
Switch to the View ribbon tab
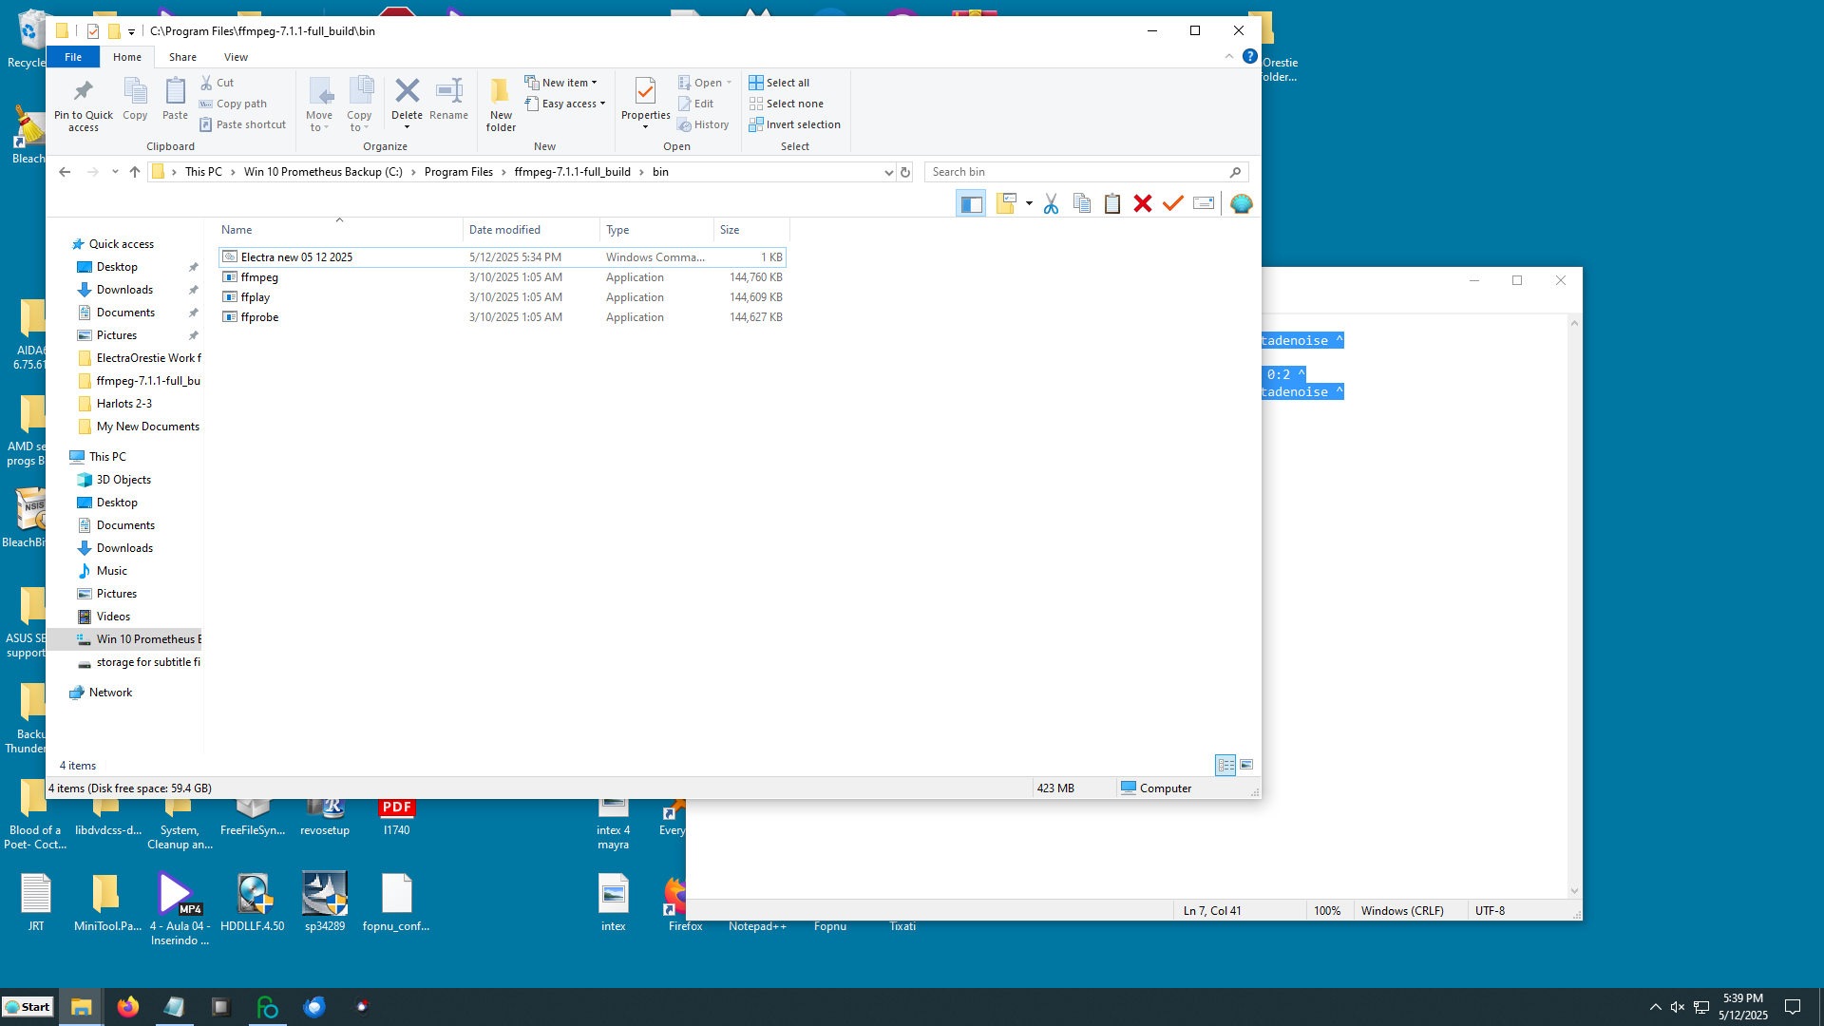point(236,57)
